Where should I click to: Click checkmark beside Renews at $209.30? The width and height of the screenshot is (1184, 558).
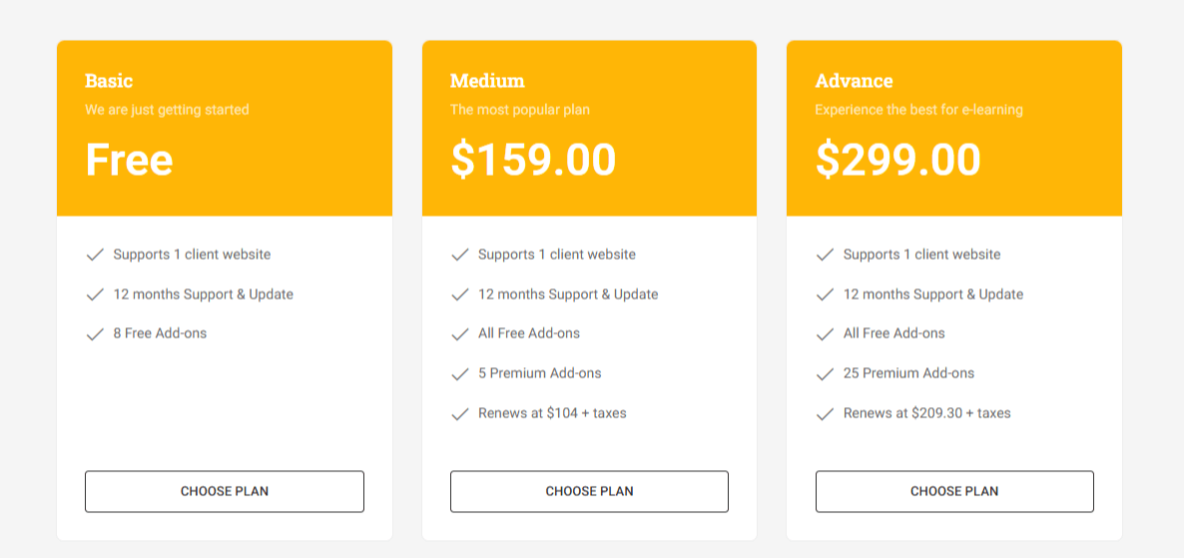click(825, 414)
